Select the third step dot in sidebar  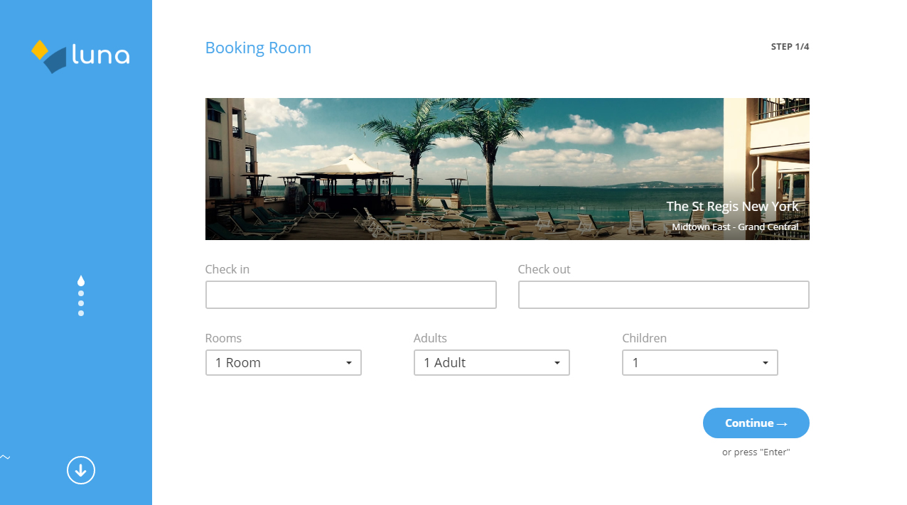(x=81, y=303)
